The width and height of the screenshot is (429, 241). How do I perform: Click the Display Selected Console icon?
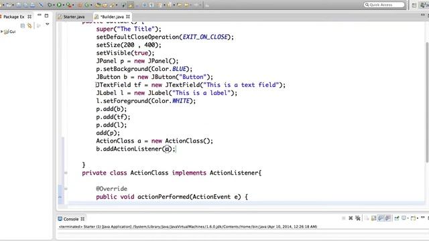tap(404, 218)
